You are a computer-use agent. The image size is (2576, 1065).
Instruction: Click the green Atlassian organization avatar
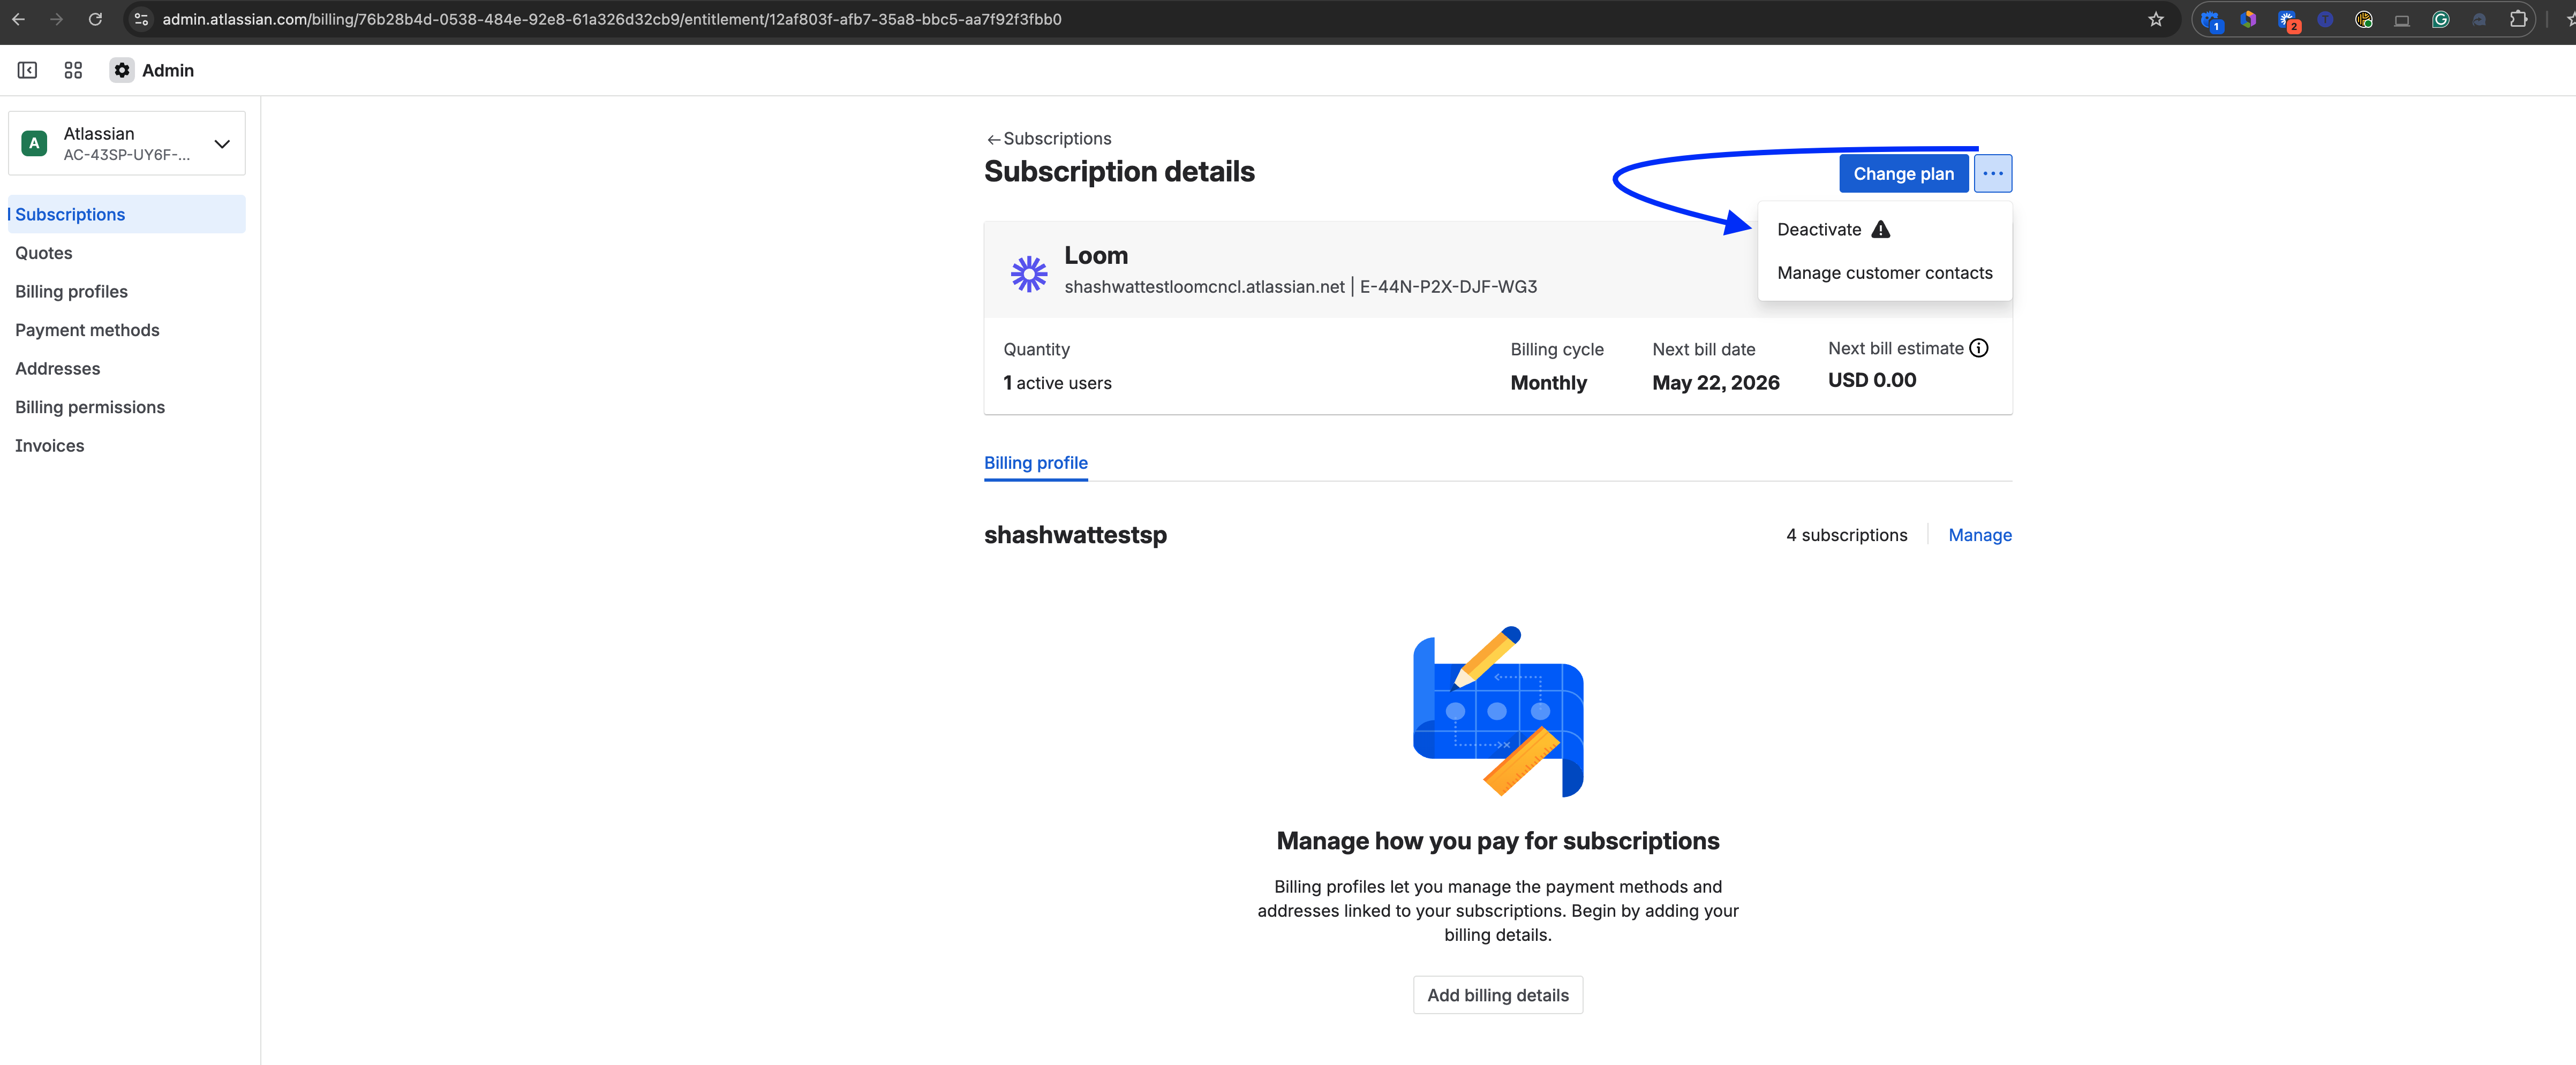pyautogui.click(x=34, y=143)
